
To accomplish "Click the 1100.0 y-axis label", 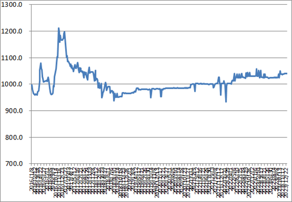I will click(12, 58).
